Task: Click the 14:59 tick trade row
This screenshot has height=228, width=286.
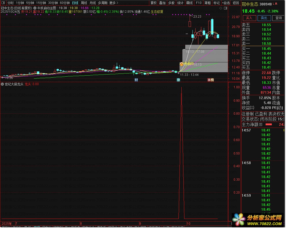Action: coord(263,196)
